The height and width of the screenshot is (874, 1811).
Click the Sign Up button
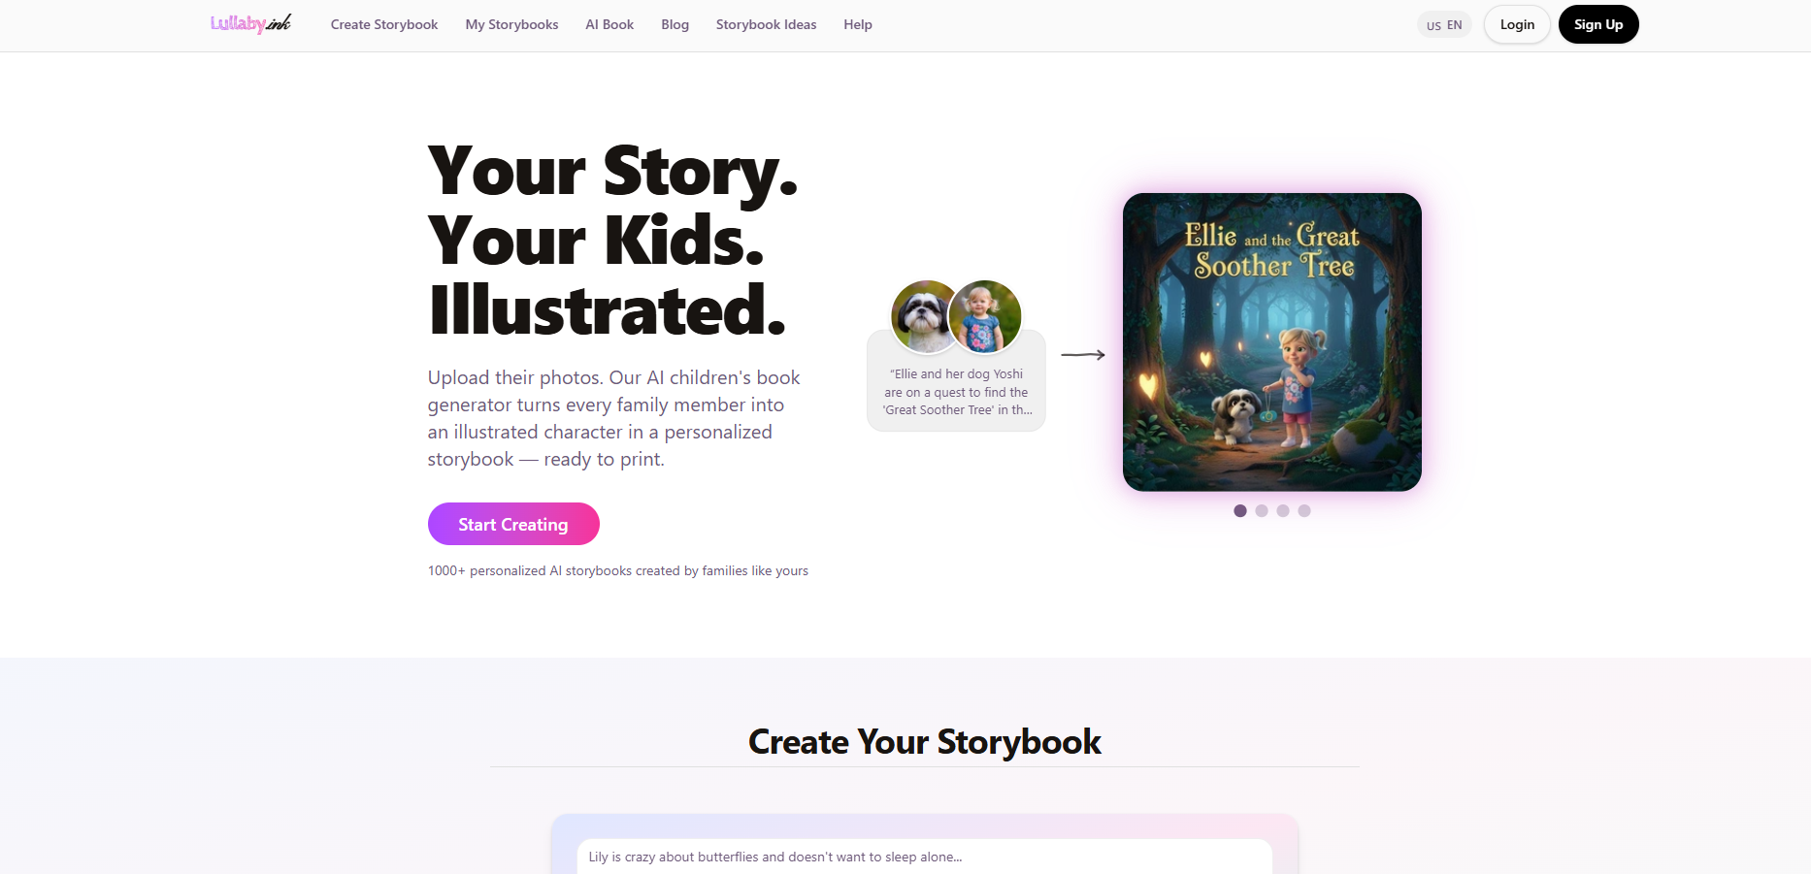1598,24
